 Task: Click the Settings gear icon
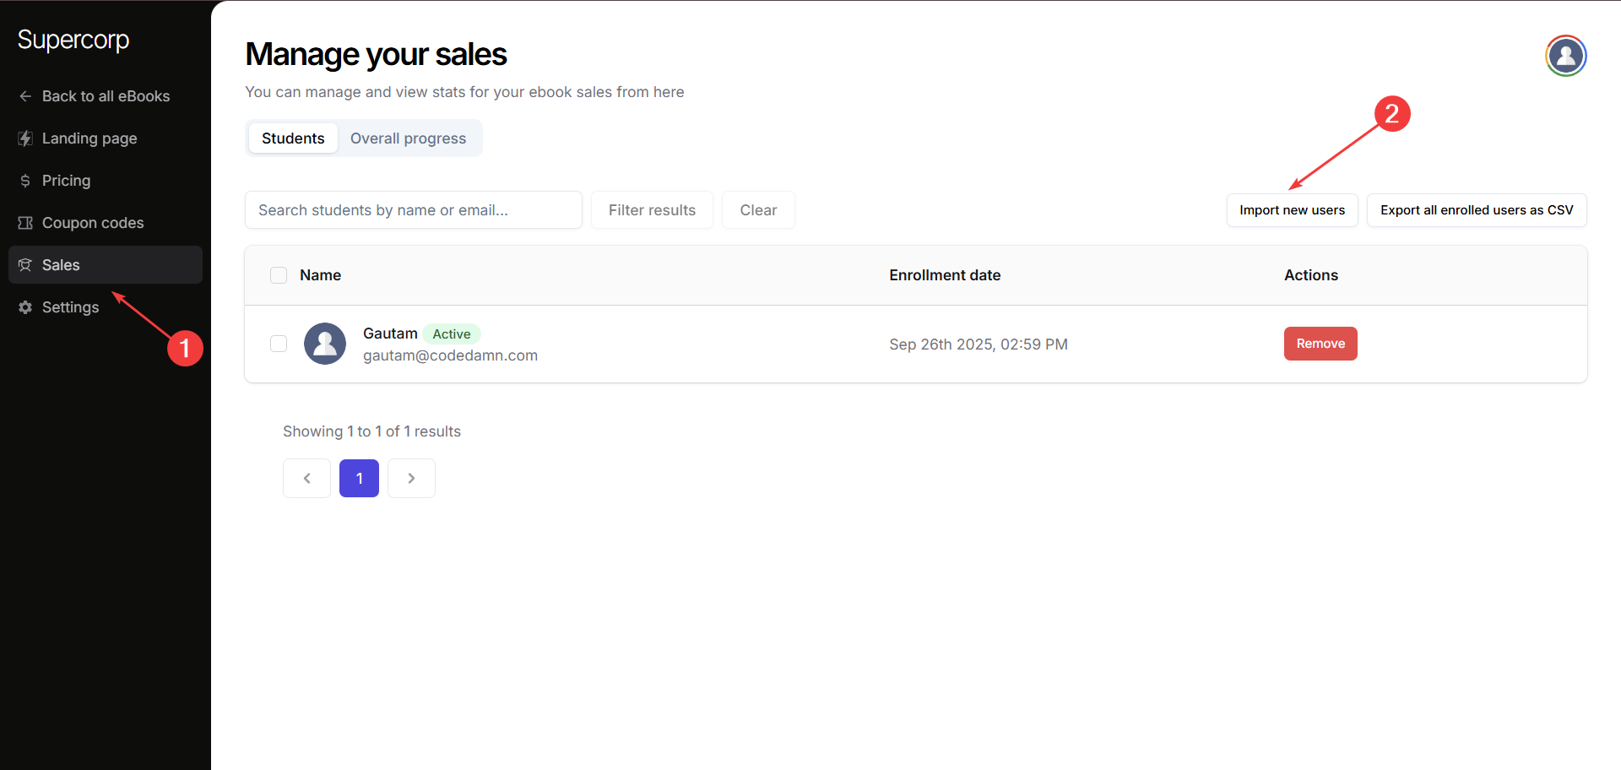[25, 307]
